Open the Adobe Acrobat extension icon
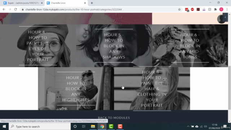Screen dimensions: 231x130 [x=198, y=9]
